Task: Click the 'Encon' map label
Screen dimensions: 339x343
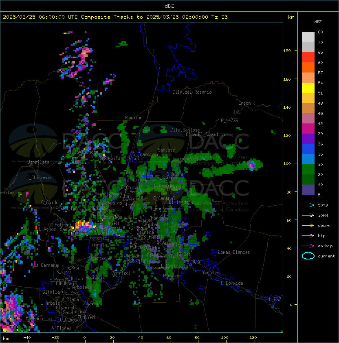Action: click(244, 103)
